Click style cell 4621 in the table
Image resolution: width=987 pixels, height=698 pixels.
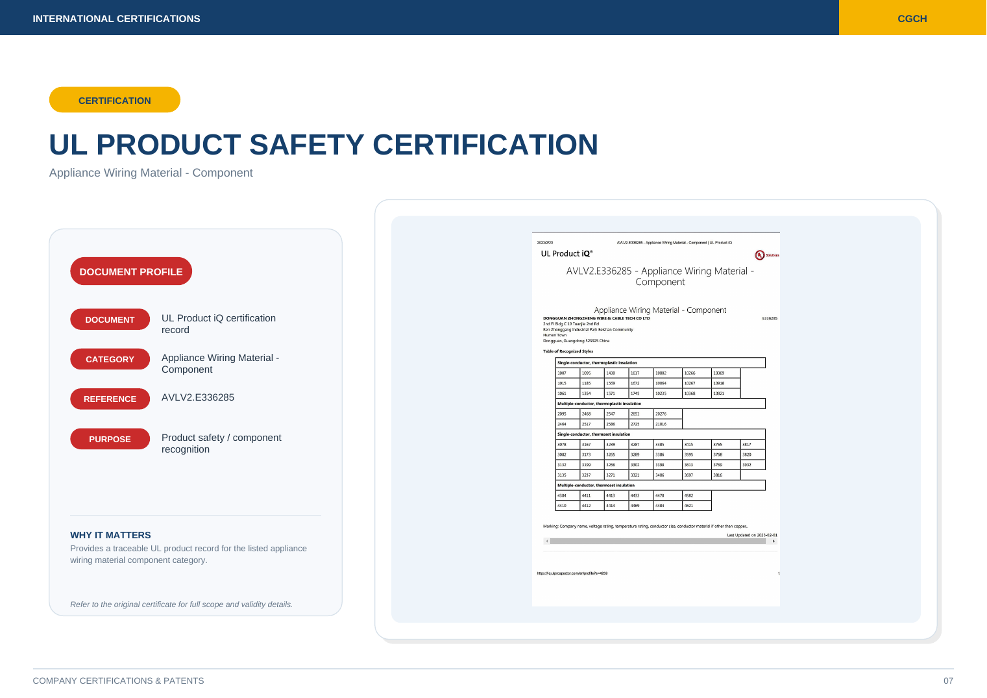click(x=697, y=506)
